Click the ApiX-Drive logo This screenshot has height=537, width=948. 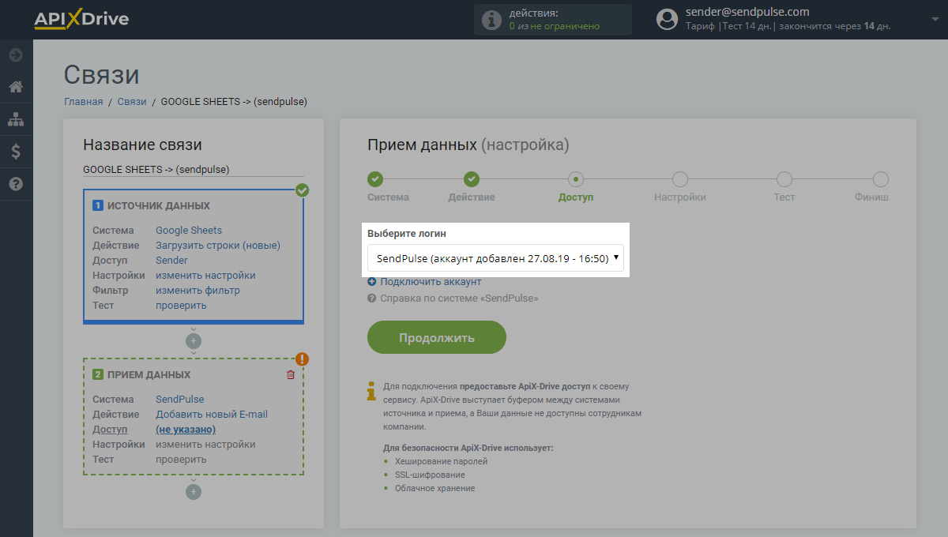pos(81,19)
